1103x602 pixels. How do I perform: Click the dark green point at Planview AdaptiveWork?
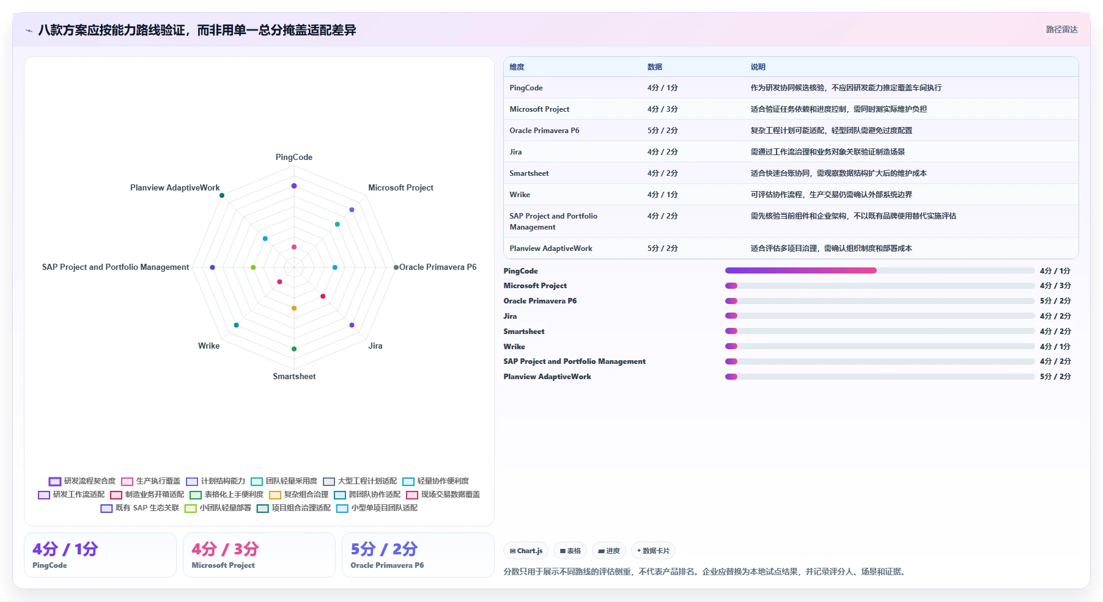(222, 195)
